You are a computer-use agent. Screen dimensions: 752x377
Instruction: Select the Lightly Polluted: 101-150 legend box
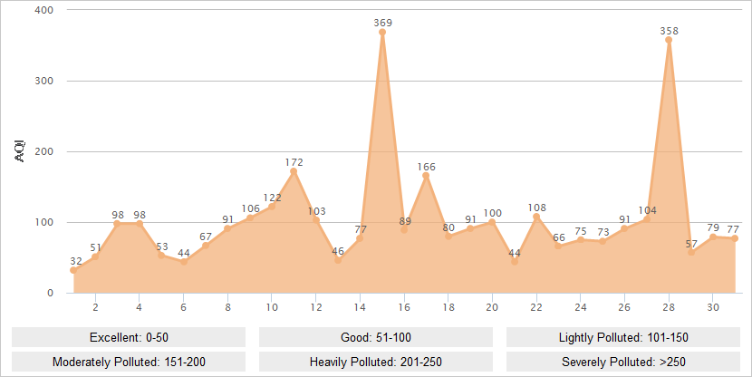click(623, 337)
